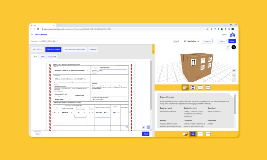Click the star icon beside Total Points
Screen dimensions: 267x160
pyautogui.click(x=185, y=41)
